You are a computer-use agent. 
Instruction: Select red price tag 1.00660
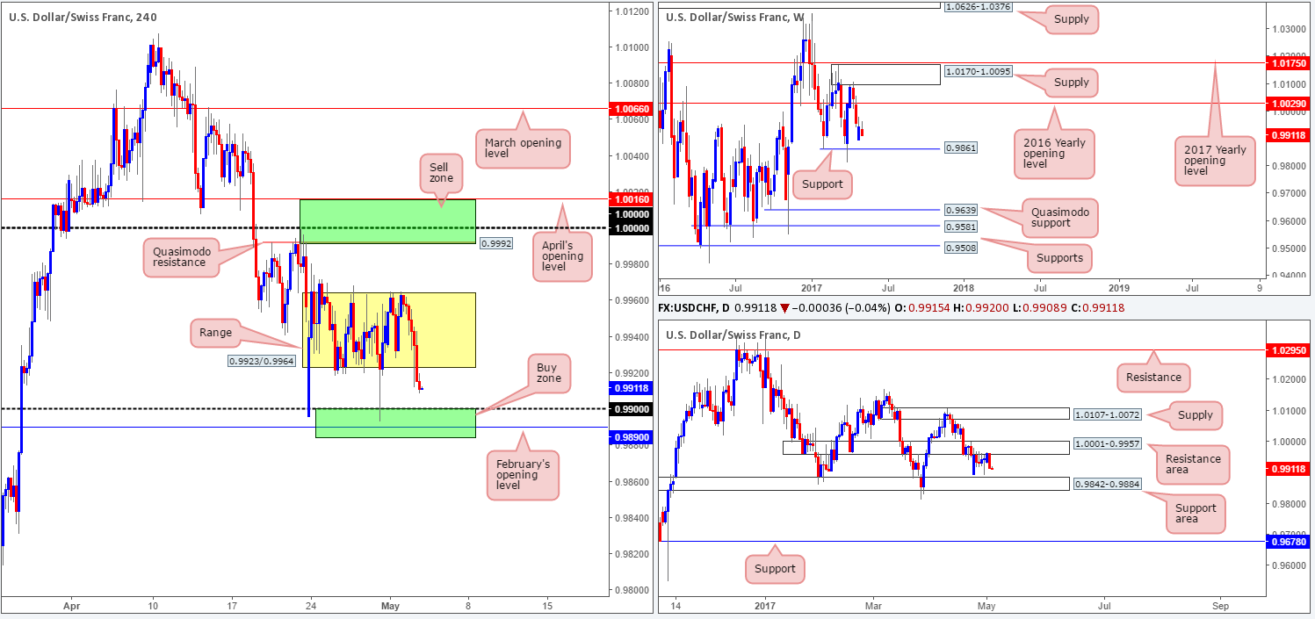coord(630,109)
